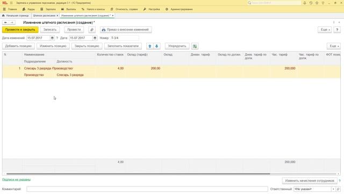344x194 pixels.
Task: Click help icon next to Изменить начисления
Action: click(340, 181)
